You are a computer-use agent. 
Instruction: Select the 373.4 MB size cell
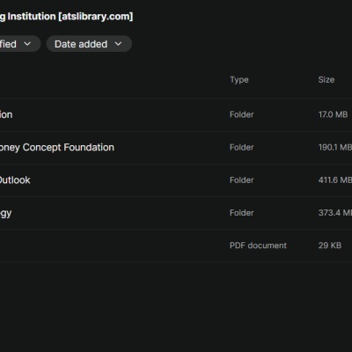[335, 213]
